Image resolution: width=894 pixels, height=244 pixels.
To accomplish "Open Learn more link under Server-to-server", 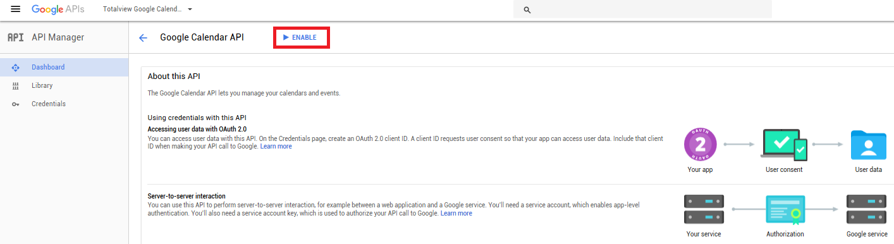I will coord(456,213).
